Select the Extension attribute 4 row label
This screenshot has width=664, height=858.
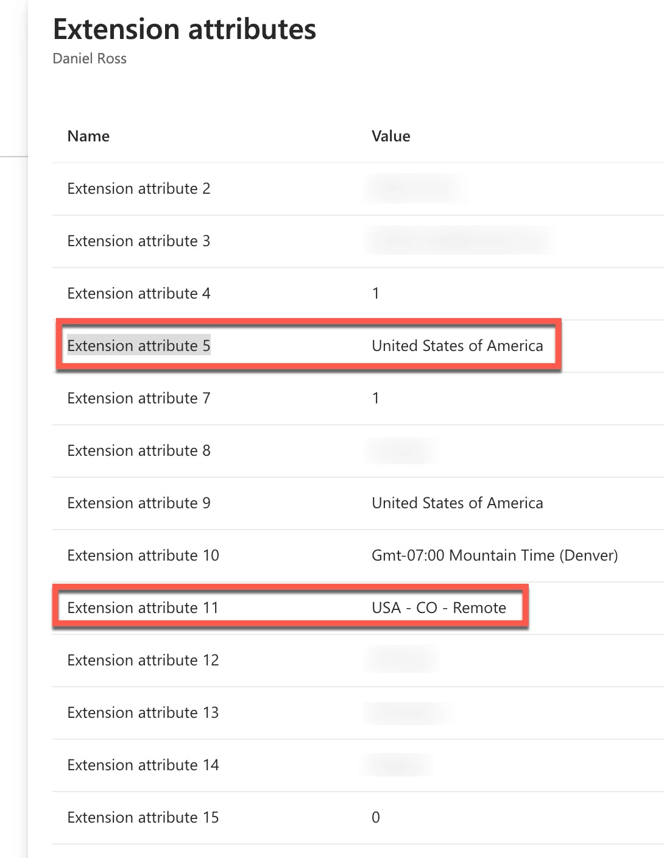point(139,293)
